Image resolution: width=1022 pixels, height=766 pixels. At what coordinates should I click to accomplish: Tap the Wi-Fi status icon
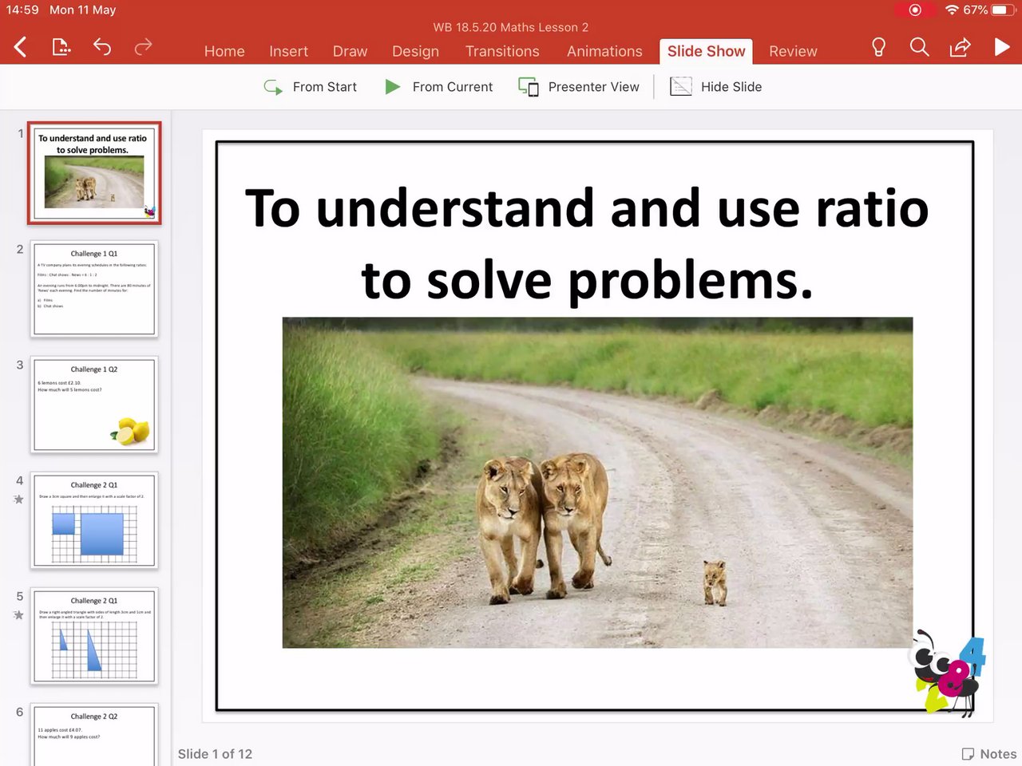[951, 10]
